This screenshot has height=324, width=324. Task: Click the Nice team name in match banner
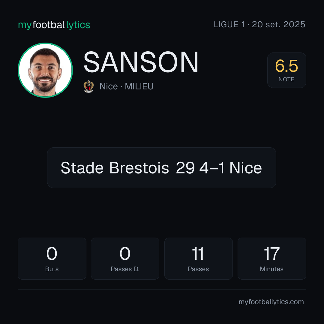246,168
